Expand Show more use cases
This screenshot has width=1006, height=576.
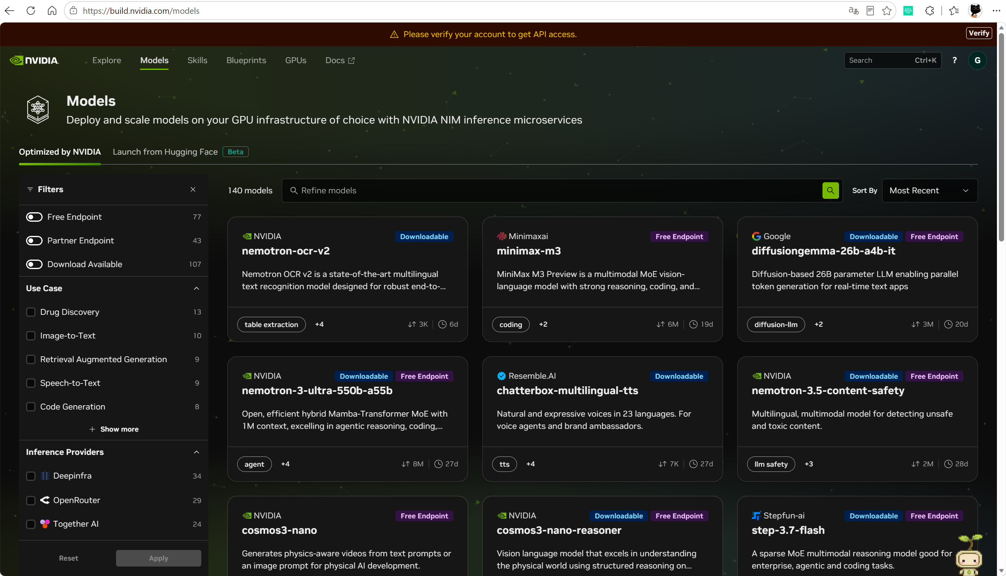click(114, 429)
